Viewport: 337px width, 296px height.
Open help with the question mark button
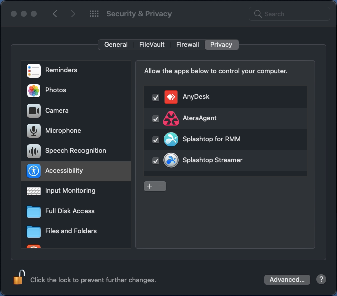(x=321, y=279)
